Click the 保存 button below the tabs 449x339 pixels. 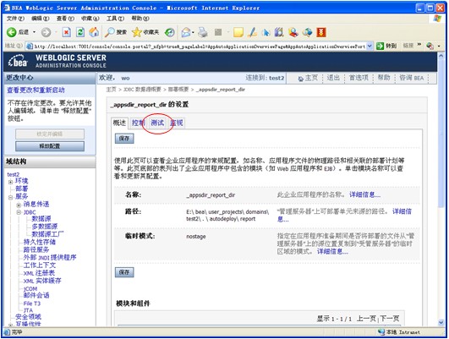(124, 139)
